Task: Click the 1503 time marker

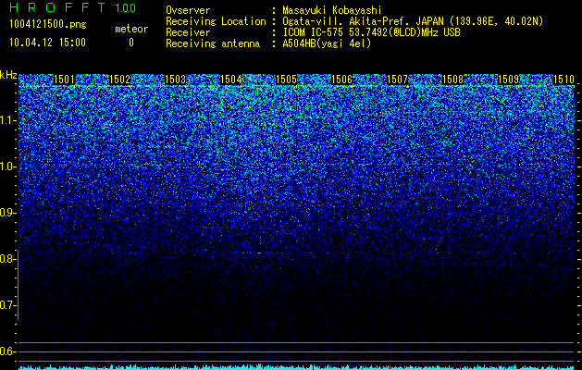Action: pyautogui.click(x=175, y=80)
